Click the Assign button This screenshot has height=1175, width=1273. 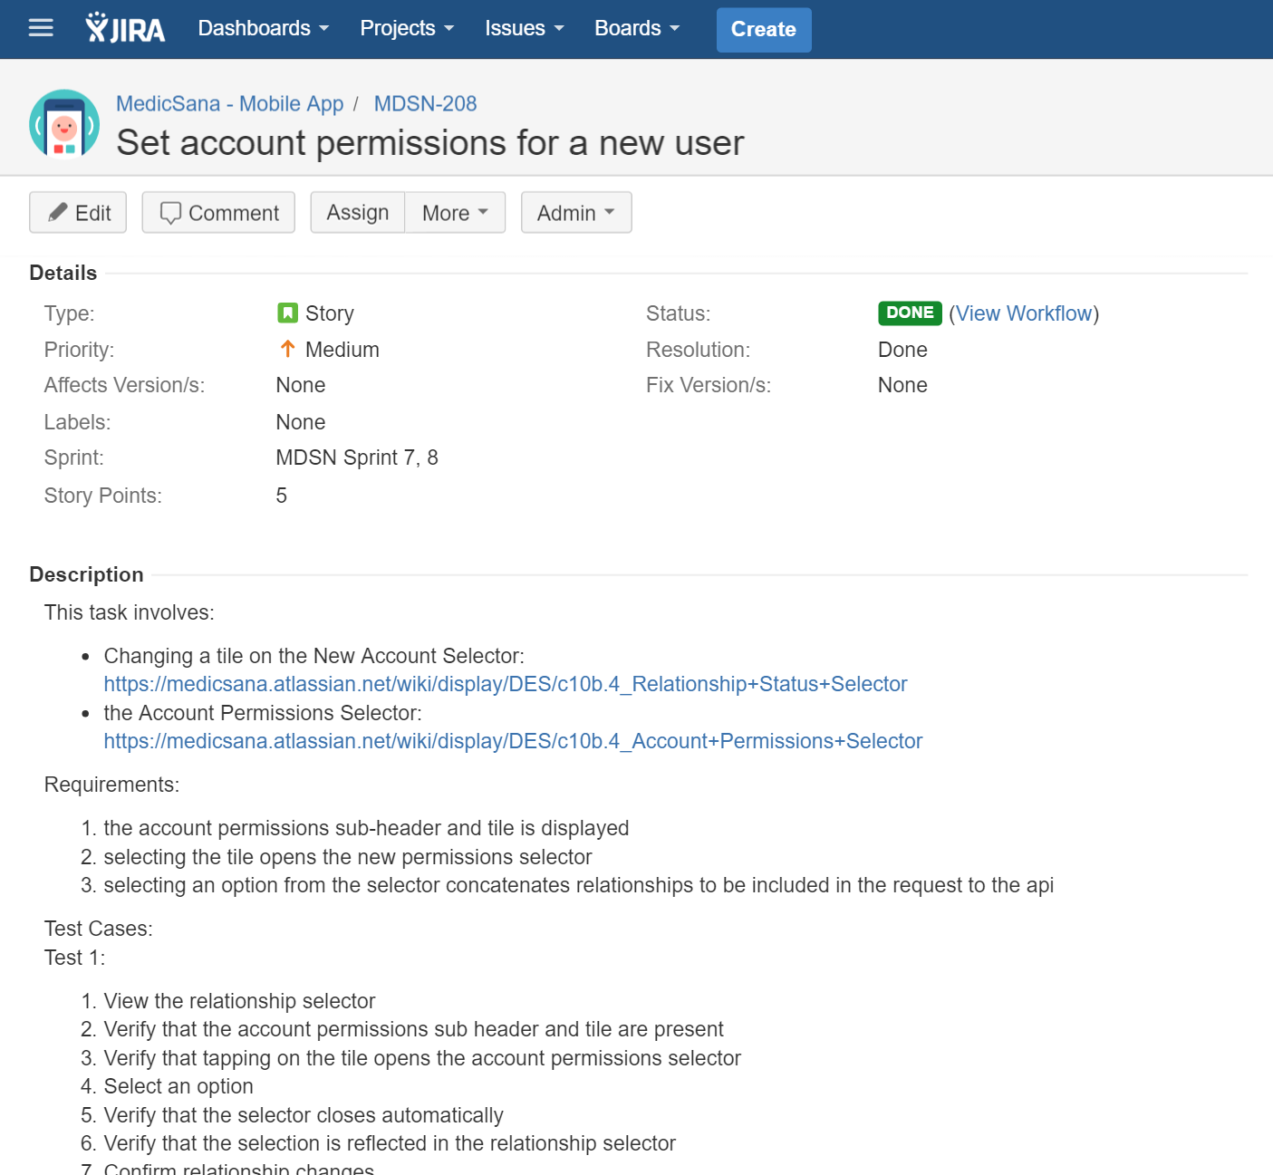click(358, 213)
